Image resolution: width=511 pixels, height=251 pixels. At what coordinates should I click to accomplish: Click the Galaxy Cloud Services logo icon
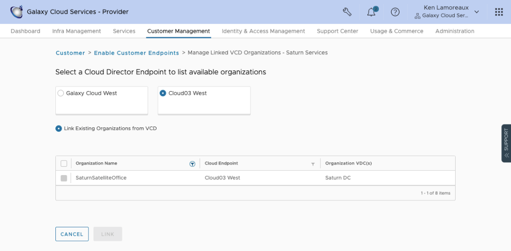[17, 12]
